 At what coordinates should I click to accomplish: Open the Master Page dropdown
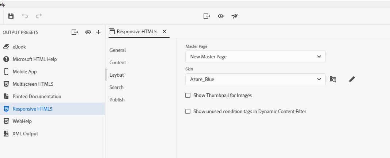tap(255, 57)
